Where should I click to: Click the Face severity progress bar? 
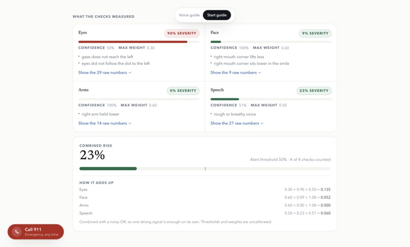coord(271,42)
